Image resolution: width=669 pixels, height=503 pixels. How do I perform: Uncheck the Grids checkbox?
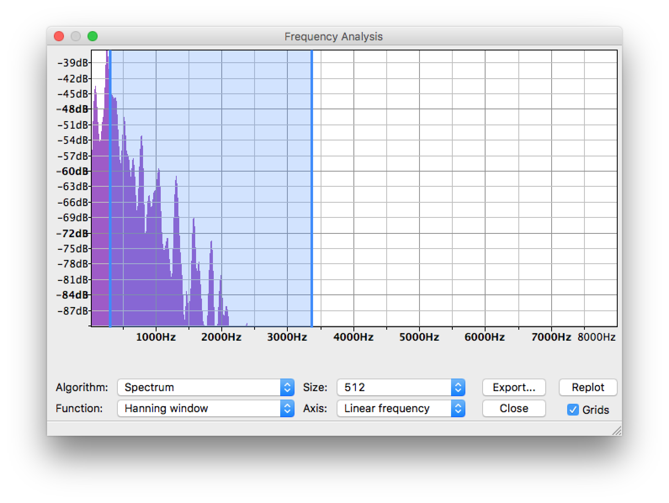[573, 410]
